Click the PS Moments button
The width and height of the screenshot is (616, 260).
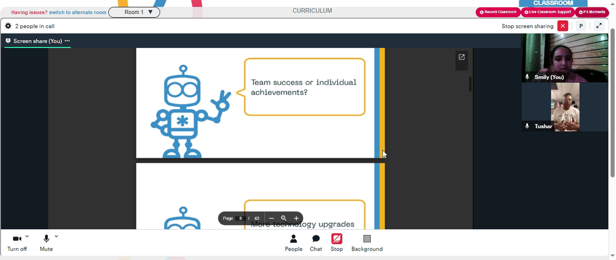point(591,12)
